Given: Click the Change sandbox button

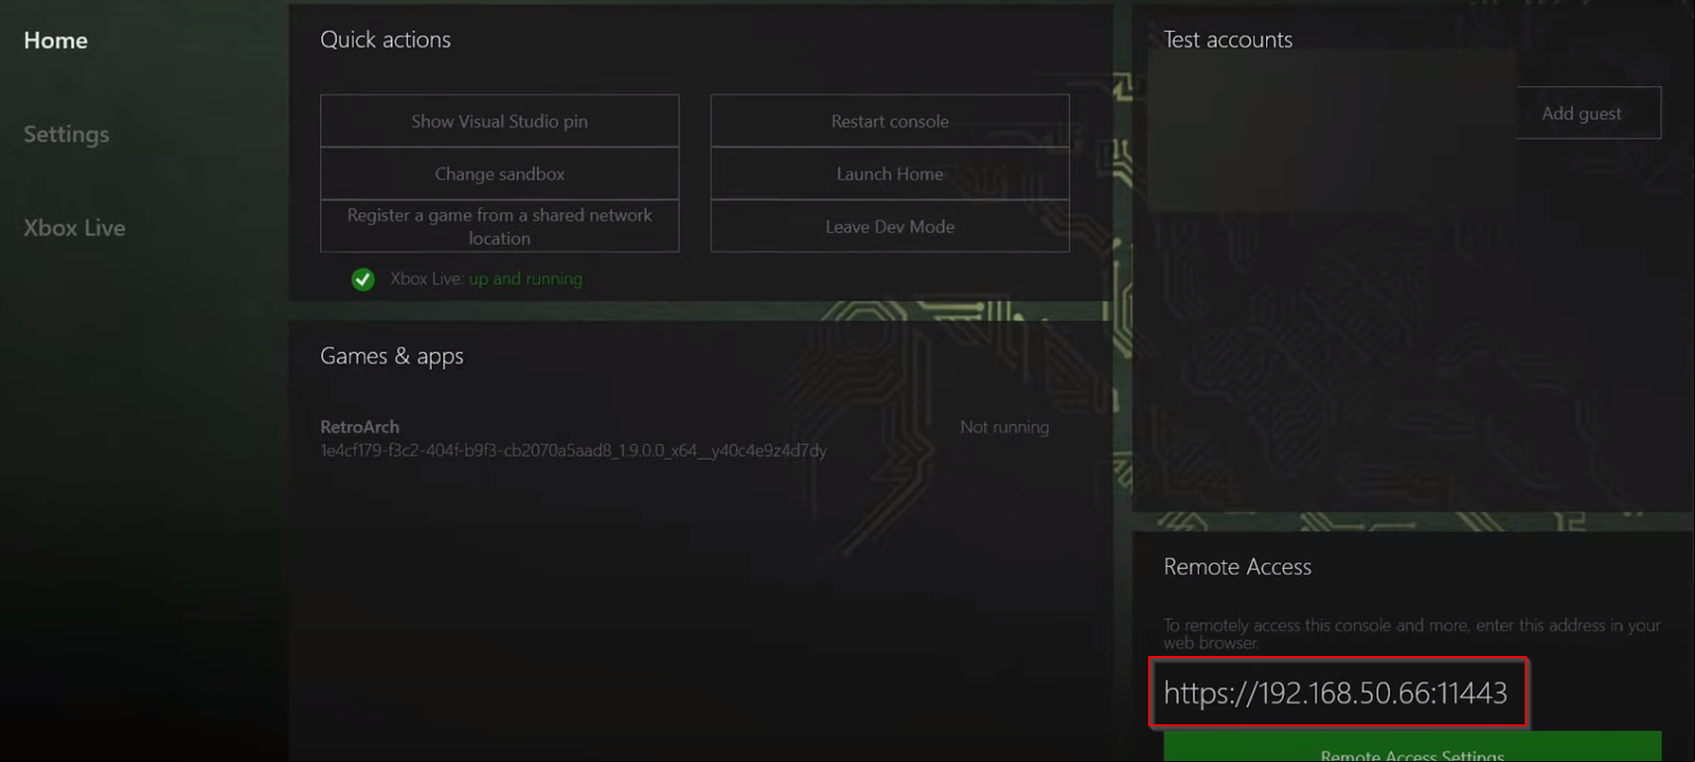Looking at the screenshot, I should [499, 173].
